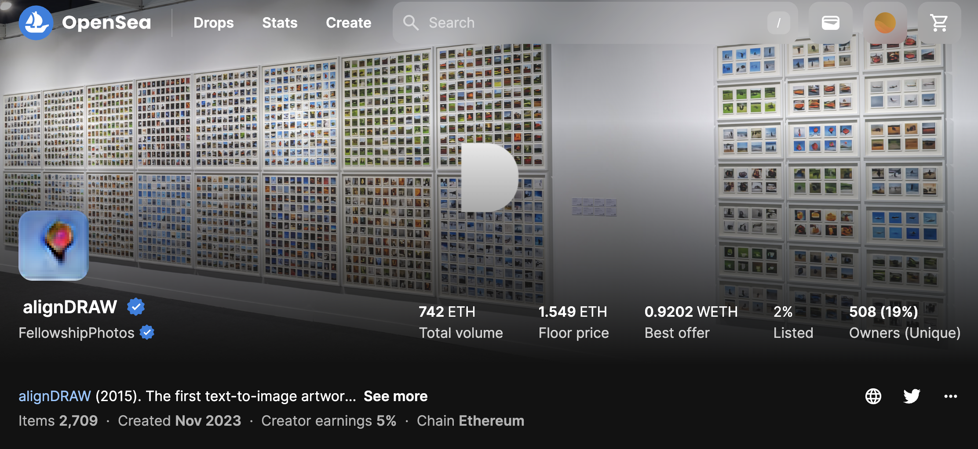
Task: Open the shopping cart
Action: (939, 23)
